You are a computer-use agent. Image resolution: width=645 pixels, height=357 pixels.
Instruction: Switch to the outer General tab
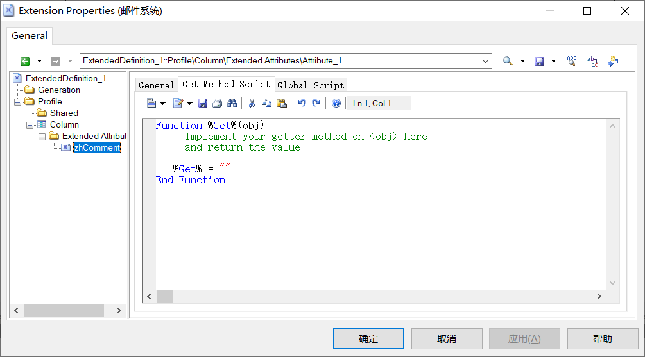click(x=30, y=36)
